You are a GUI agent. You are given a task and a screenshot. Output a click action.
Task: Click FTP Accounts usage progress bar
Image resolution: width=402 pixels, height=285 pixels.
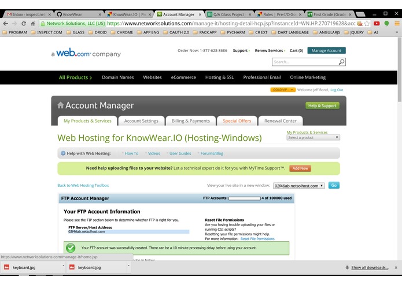click(245, 198)
